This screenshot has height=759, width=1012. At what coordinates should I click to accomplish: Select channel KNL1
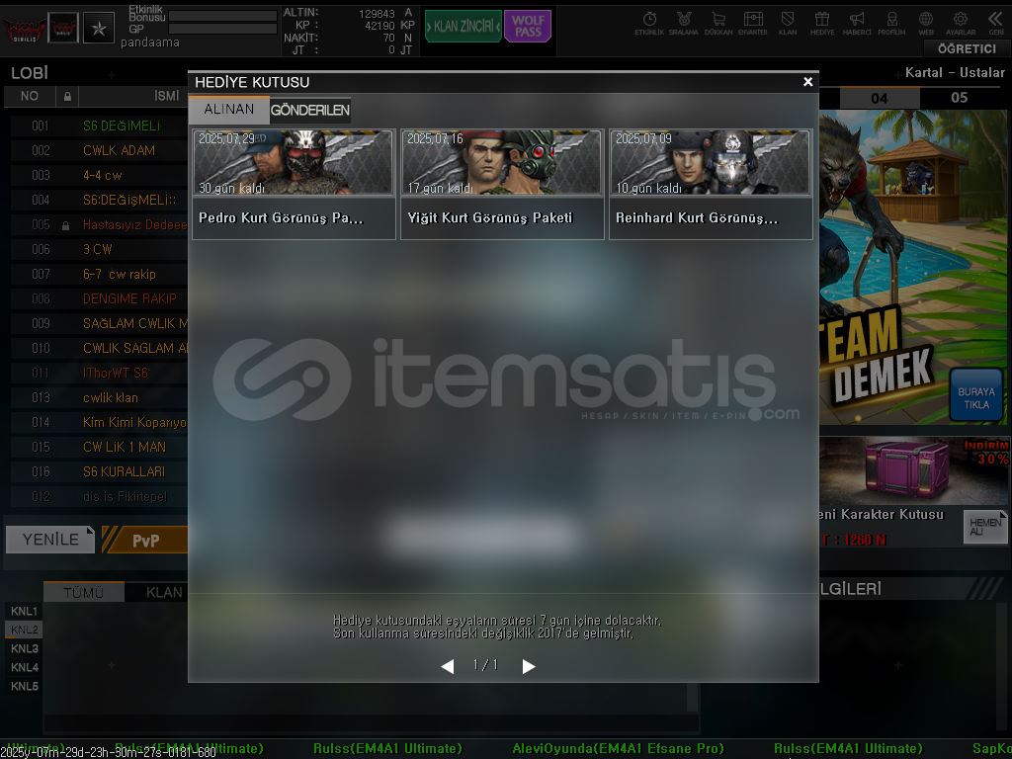click(24, 611)
